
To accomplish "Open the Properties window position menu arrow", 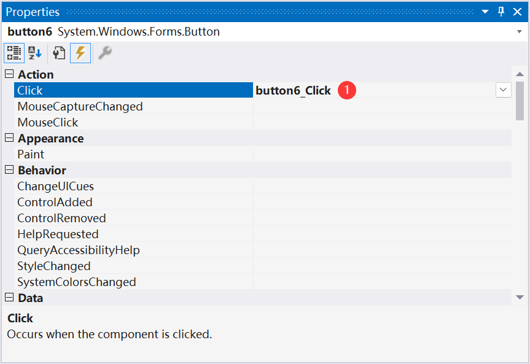I will coord(485,12).
